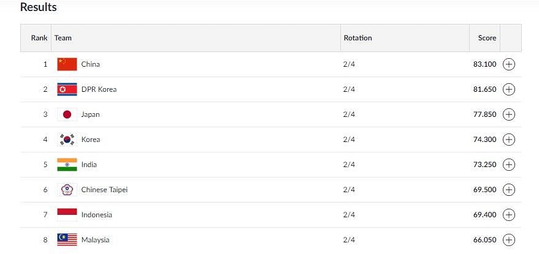The height and width of the screenshot is (254, 539).
Task: Click the DPR Korea flag icon
Action: click(x=67, y=89)
